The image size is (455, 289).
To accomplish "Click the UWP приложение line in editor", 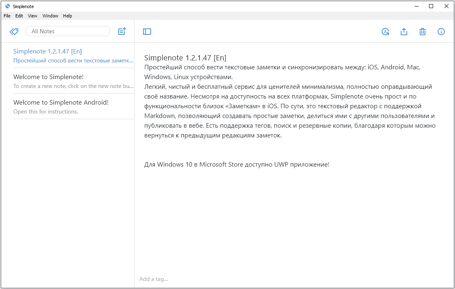I will coord(237,165).
